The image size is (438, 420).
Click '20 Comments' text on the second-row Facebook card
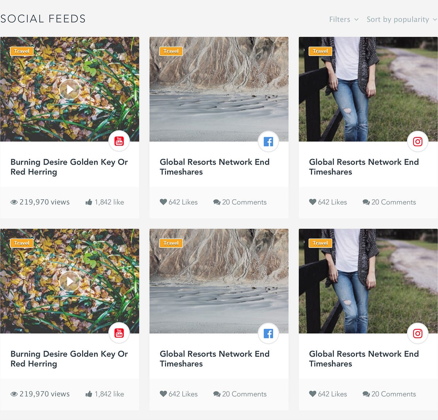(x=245, y=394)
